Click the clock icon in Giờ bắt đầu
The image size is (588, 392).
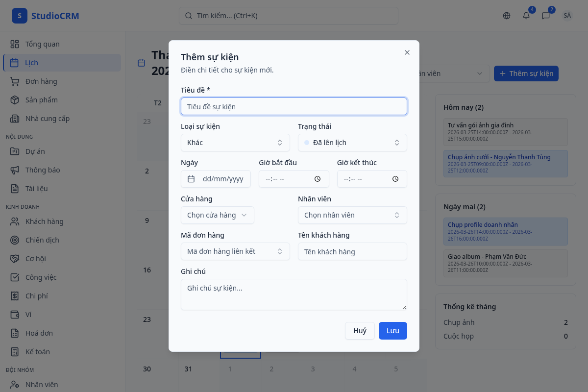(318, 179)
